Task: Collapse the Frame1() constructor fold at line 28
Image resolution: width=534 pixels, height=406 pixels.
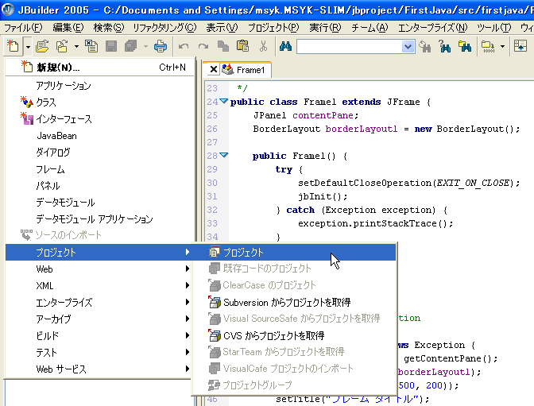Action: tap(223, 155)
